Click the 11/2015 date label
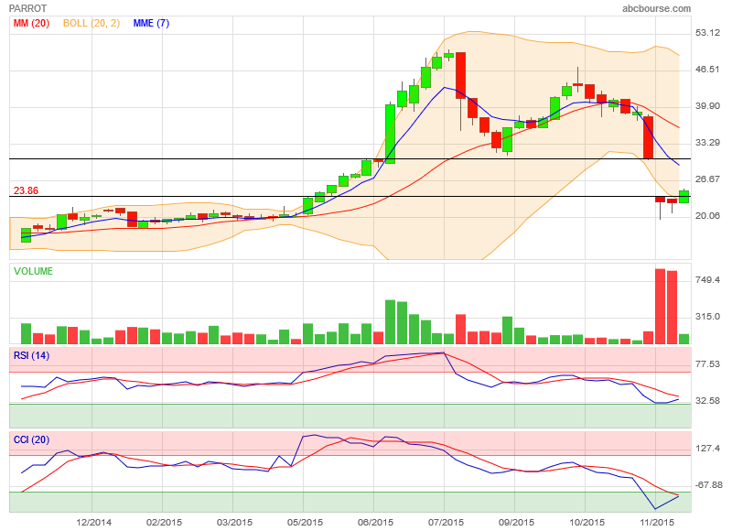 [657, 522]
